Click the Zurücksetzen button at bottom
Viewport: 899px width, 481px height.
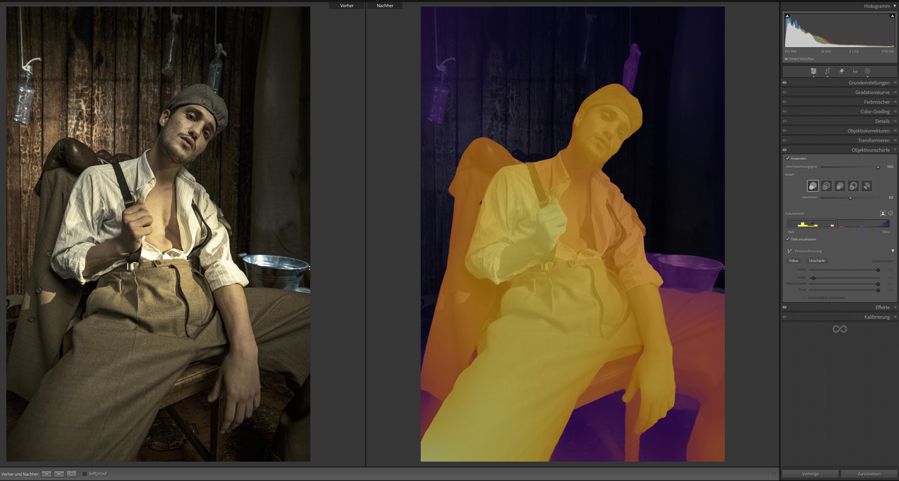pos(869,474)
